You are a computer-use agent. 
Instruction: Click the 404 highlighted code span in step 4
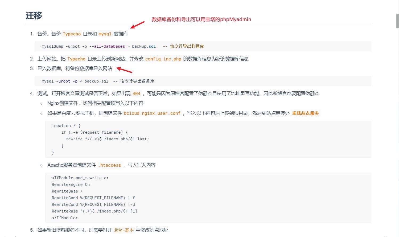[x=136, y=93]
